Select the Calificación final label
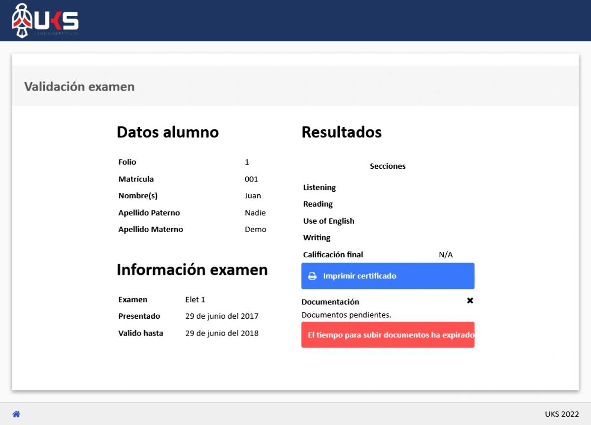Viewport: 591px width, 425px height. coord(333,255)
